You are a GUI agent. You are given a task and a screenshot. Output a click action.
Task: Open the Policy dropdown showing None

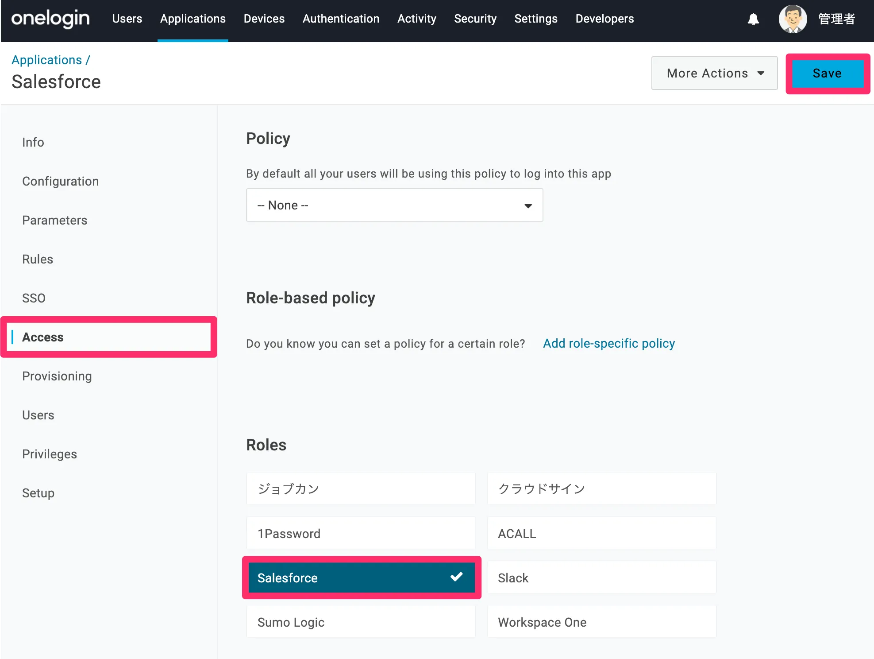pyautogui.click(x=394, y=205)
